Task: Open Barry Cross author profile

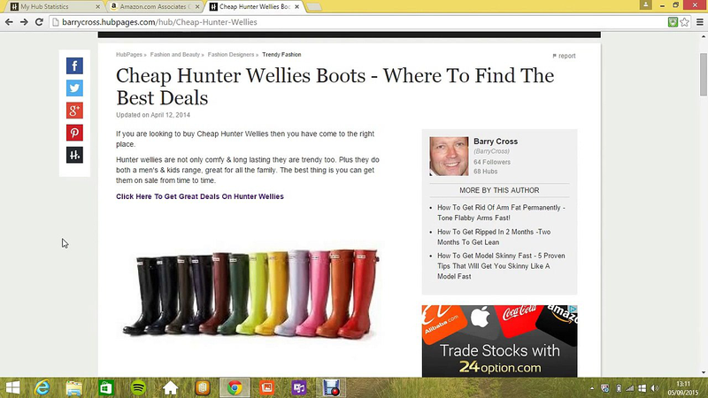Action: pyautogui.click(x=496, y=142)
